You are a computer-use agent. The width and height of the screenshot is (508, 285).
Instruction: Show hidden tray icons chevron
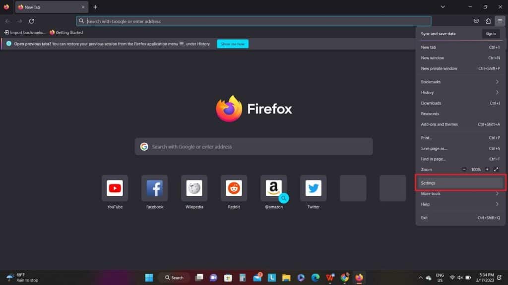pyautogui.click(x=420, y=278)
